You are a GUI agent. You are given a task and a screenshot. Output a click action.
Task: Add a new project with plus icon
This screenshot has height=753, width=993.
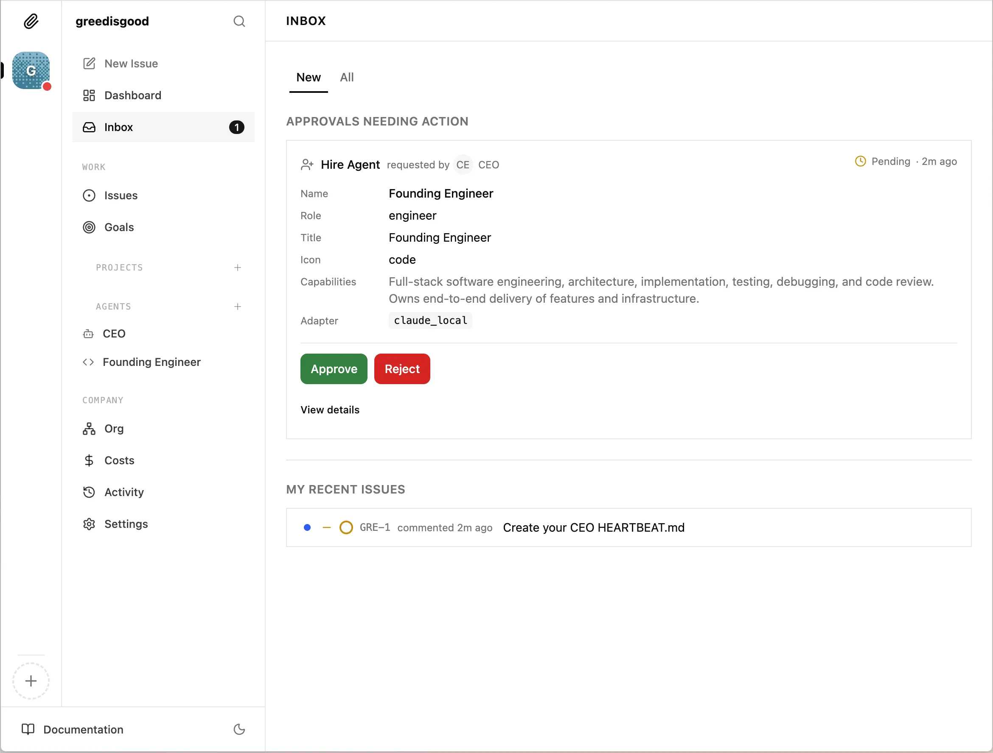pyautogui.click(x=238, y=267)
